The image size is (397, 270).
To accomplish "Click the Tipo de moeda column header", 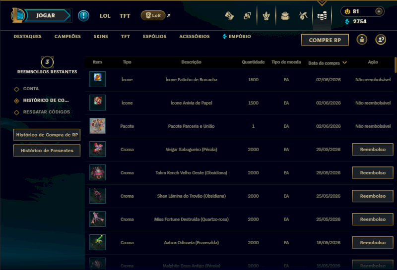I will pyautogui.click(x=286, y=62).
